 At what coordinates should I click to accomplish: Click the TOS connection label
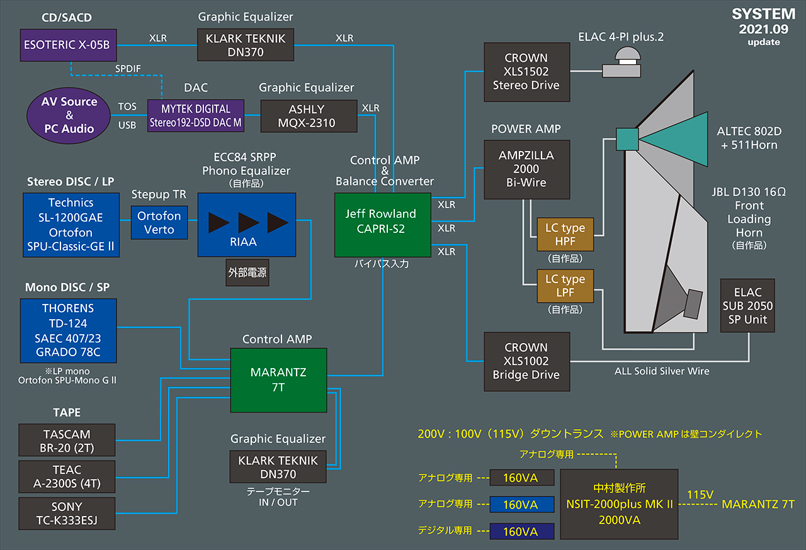128,106
